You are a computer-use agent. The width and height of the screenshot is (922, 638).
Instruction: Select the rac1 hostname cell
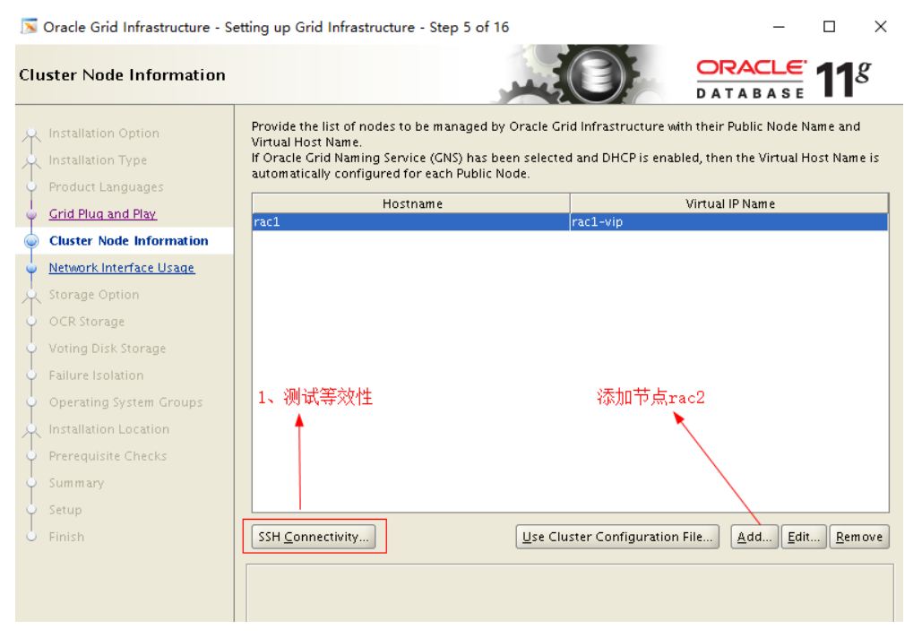(x=410, y=221)
